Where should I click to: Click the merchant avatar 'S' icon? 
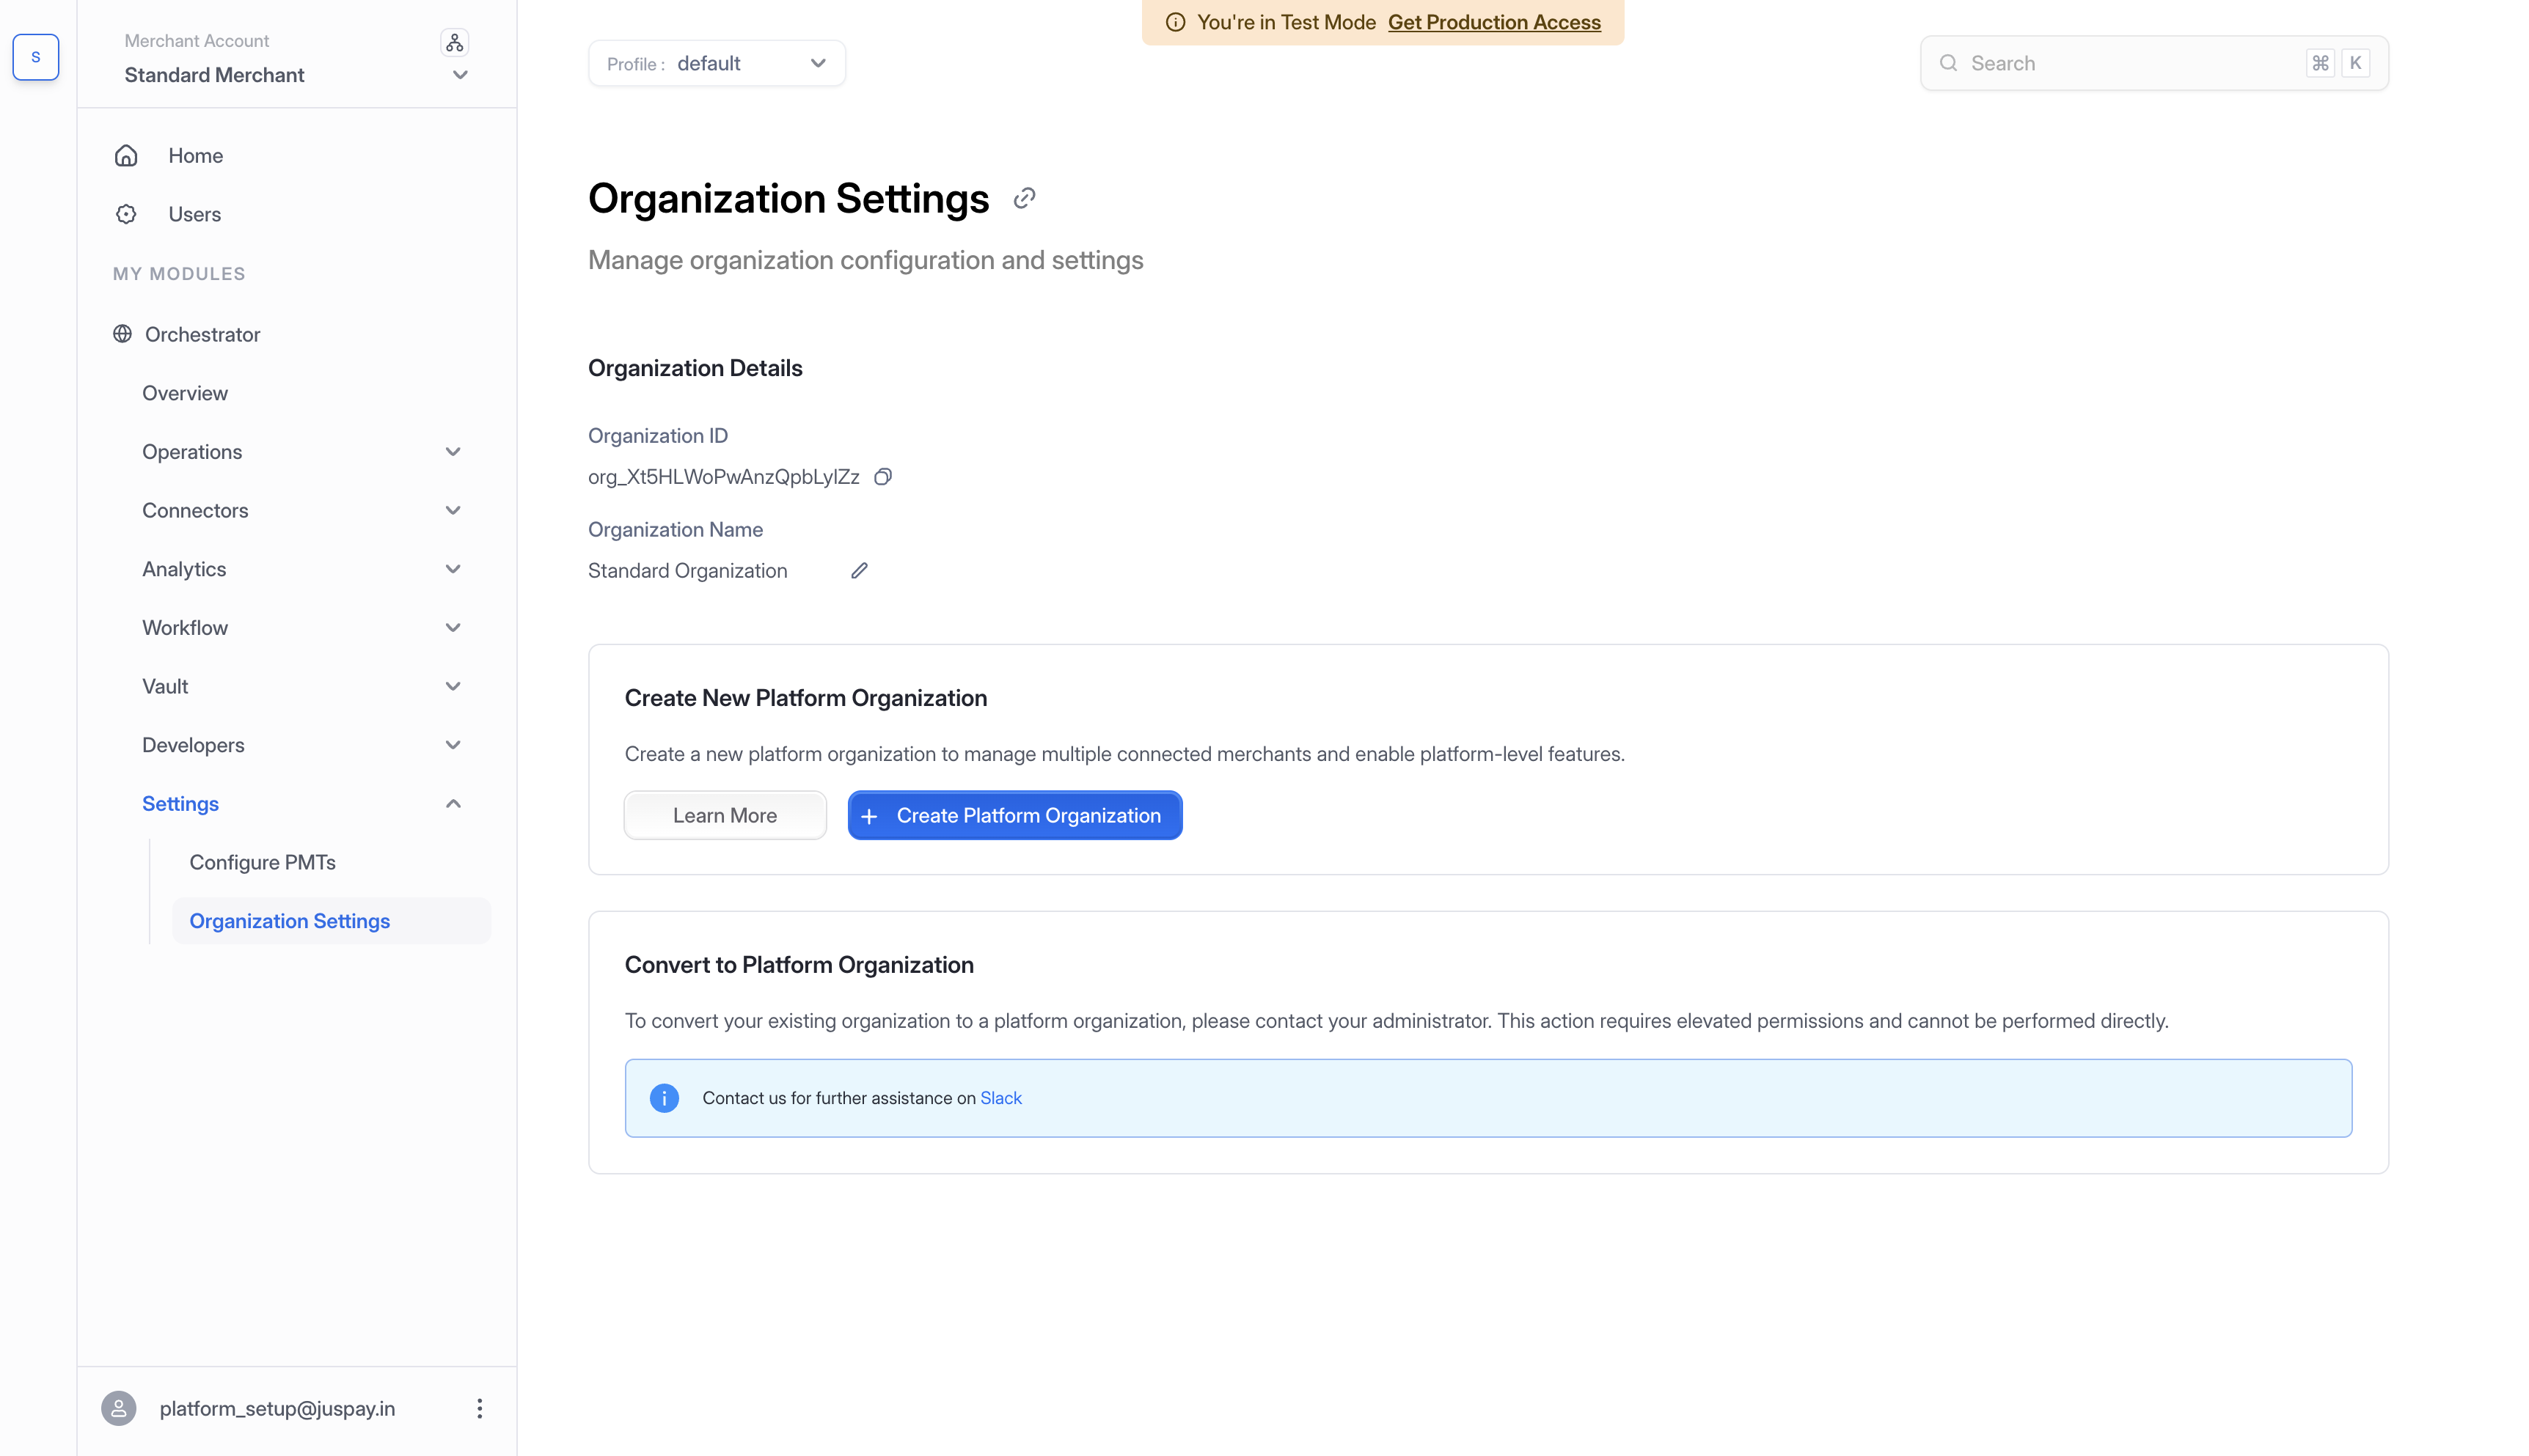coord(36,57)
